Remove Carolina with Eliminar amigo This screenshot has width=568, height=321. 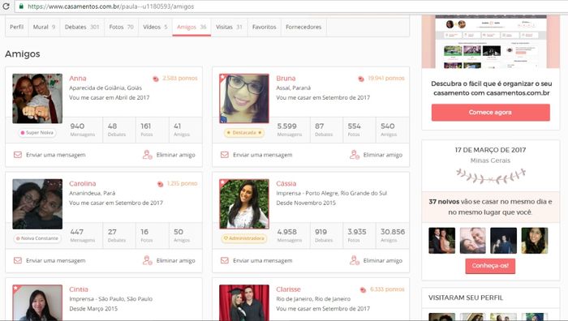tap(169, 260)
